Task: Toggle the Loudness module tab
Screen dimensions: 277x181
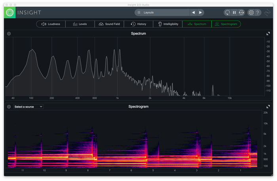Action: [x=51, y=24]
